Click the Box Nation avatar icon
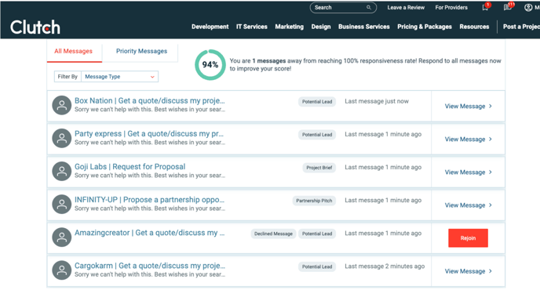The height and width of the screenshot is (290, 540). [x=62, y=105]
